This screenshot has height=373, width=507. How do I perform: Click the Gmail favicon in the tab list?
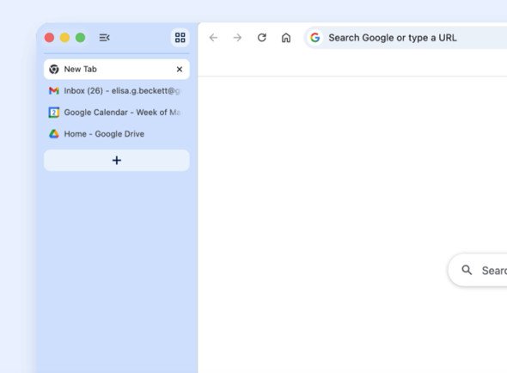click(x=54, y=91)
